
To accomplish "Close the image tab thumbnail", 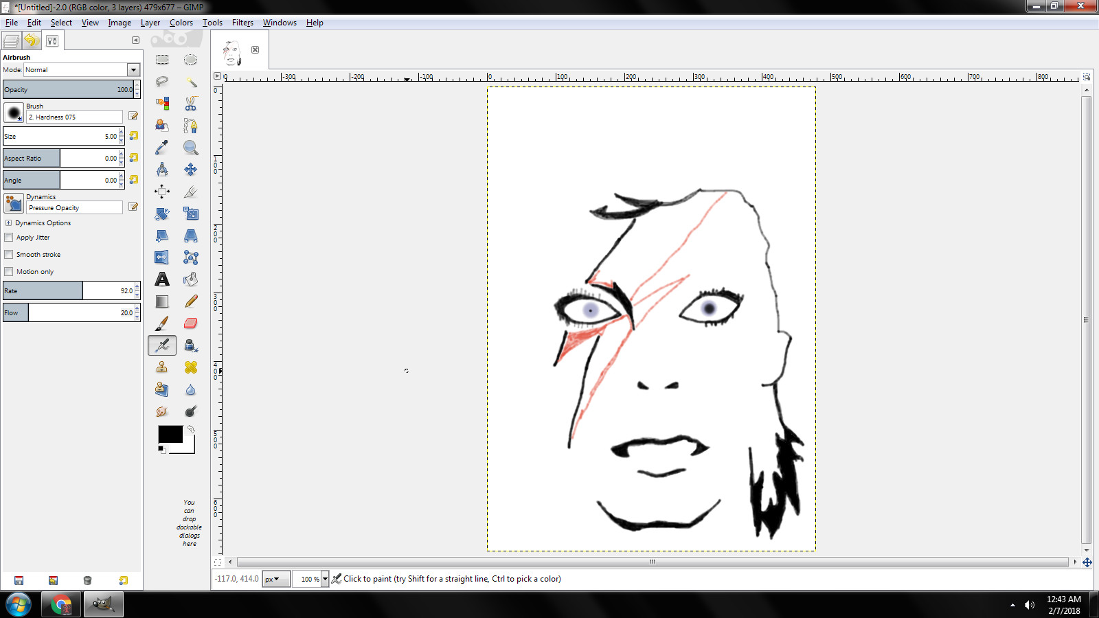I will click(255, 49).
